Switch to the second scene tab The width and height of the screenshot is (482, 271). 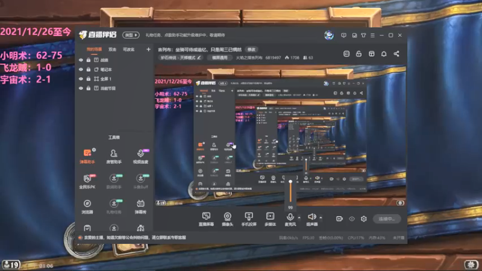[x=112, y=49]
